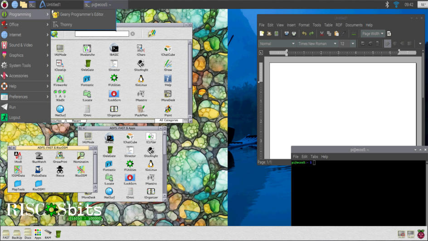Open the Page Width zoom dropdown
The image size is (428, 241).
pyautogui.click(x=373, y=34)
